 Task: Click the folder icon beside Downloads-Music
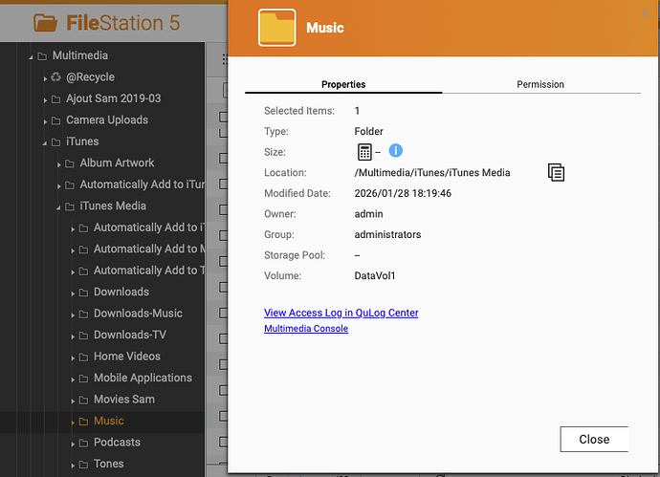pos(84,314)
